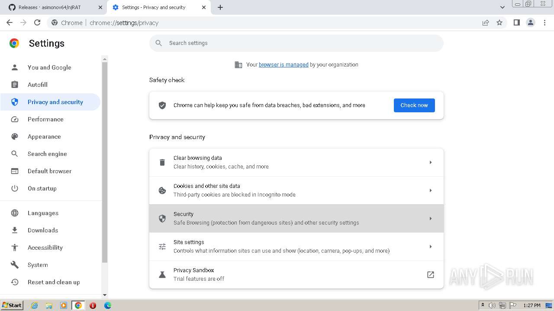Close the Releases asimonov64/njRAT tab

(100, 7)
